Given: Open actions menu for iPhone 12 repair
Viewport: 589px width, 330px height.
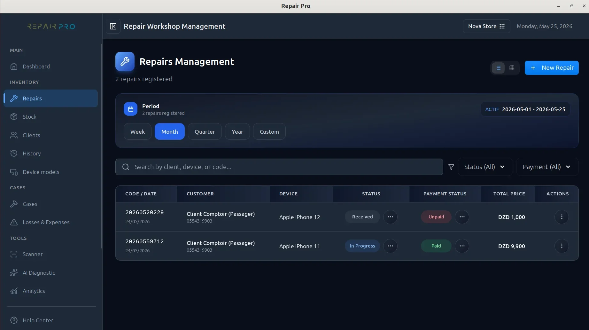Looking at the screenshot, I should pos(562,217).
